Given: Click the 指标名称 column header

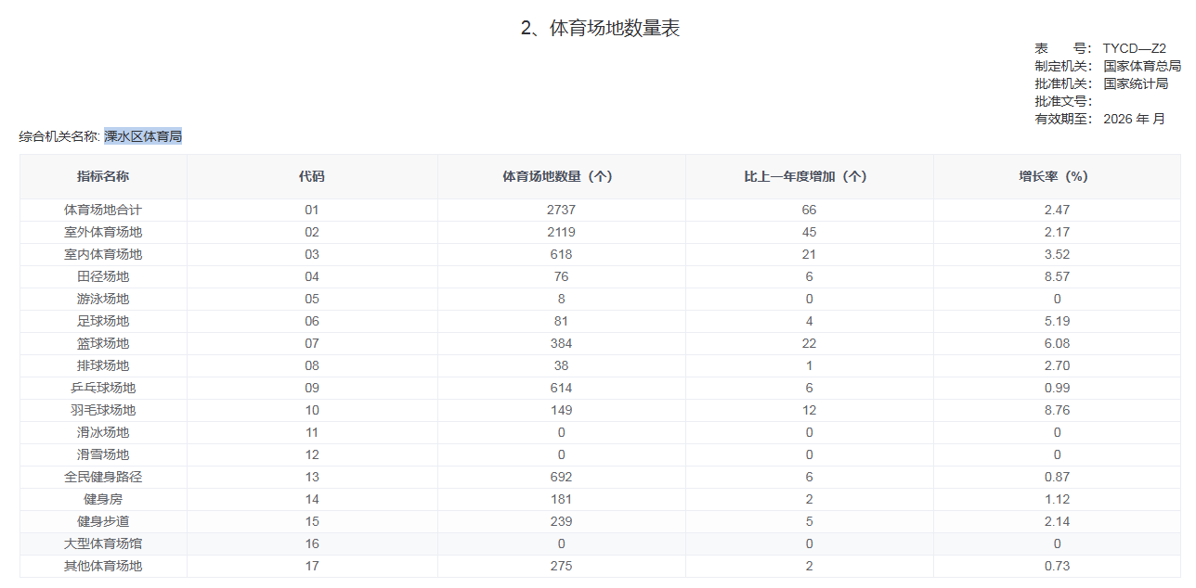Looking at the screenshot, I should (103, 176).
